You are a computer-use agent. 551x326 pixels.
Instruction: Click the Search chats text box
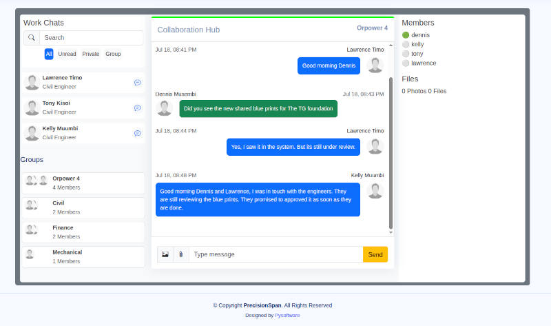(x=91, y=38)
